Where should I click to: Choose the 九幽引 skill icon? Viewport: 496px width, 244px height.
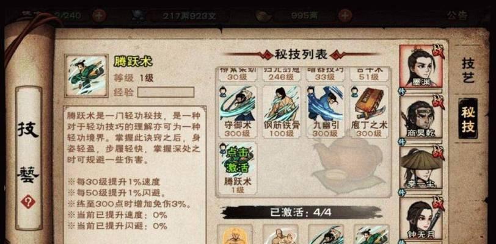coord(325,111)
